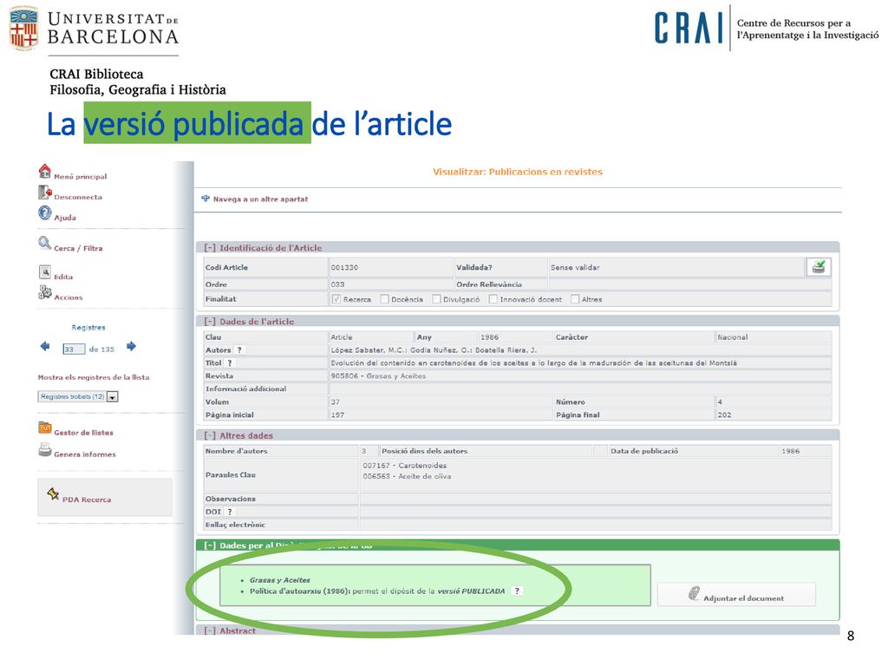Open the help mark after versió PUBLICADA
The height and width of the screenshot is (666, 888).
click(x=517, y=591)
